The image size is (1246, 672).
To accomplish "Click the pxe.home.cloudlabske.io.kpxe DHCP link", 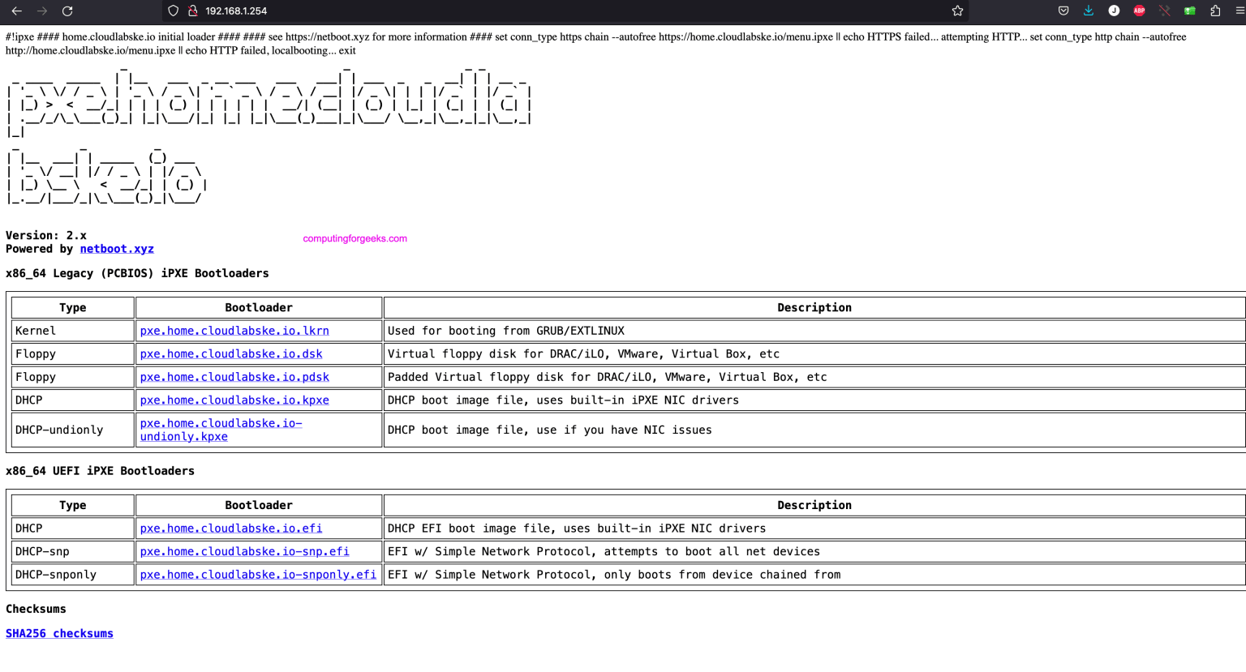I will [x=234, y=400].
